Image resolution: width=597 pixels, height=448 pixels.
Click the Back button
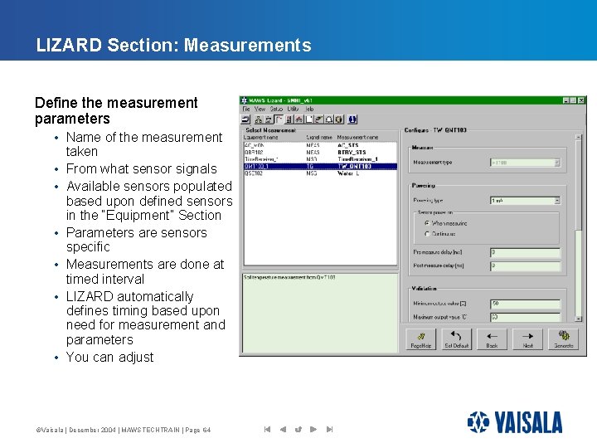pos(492,339)
